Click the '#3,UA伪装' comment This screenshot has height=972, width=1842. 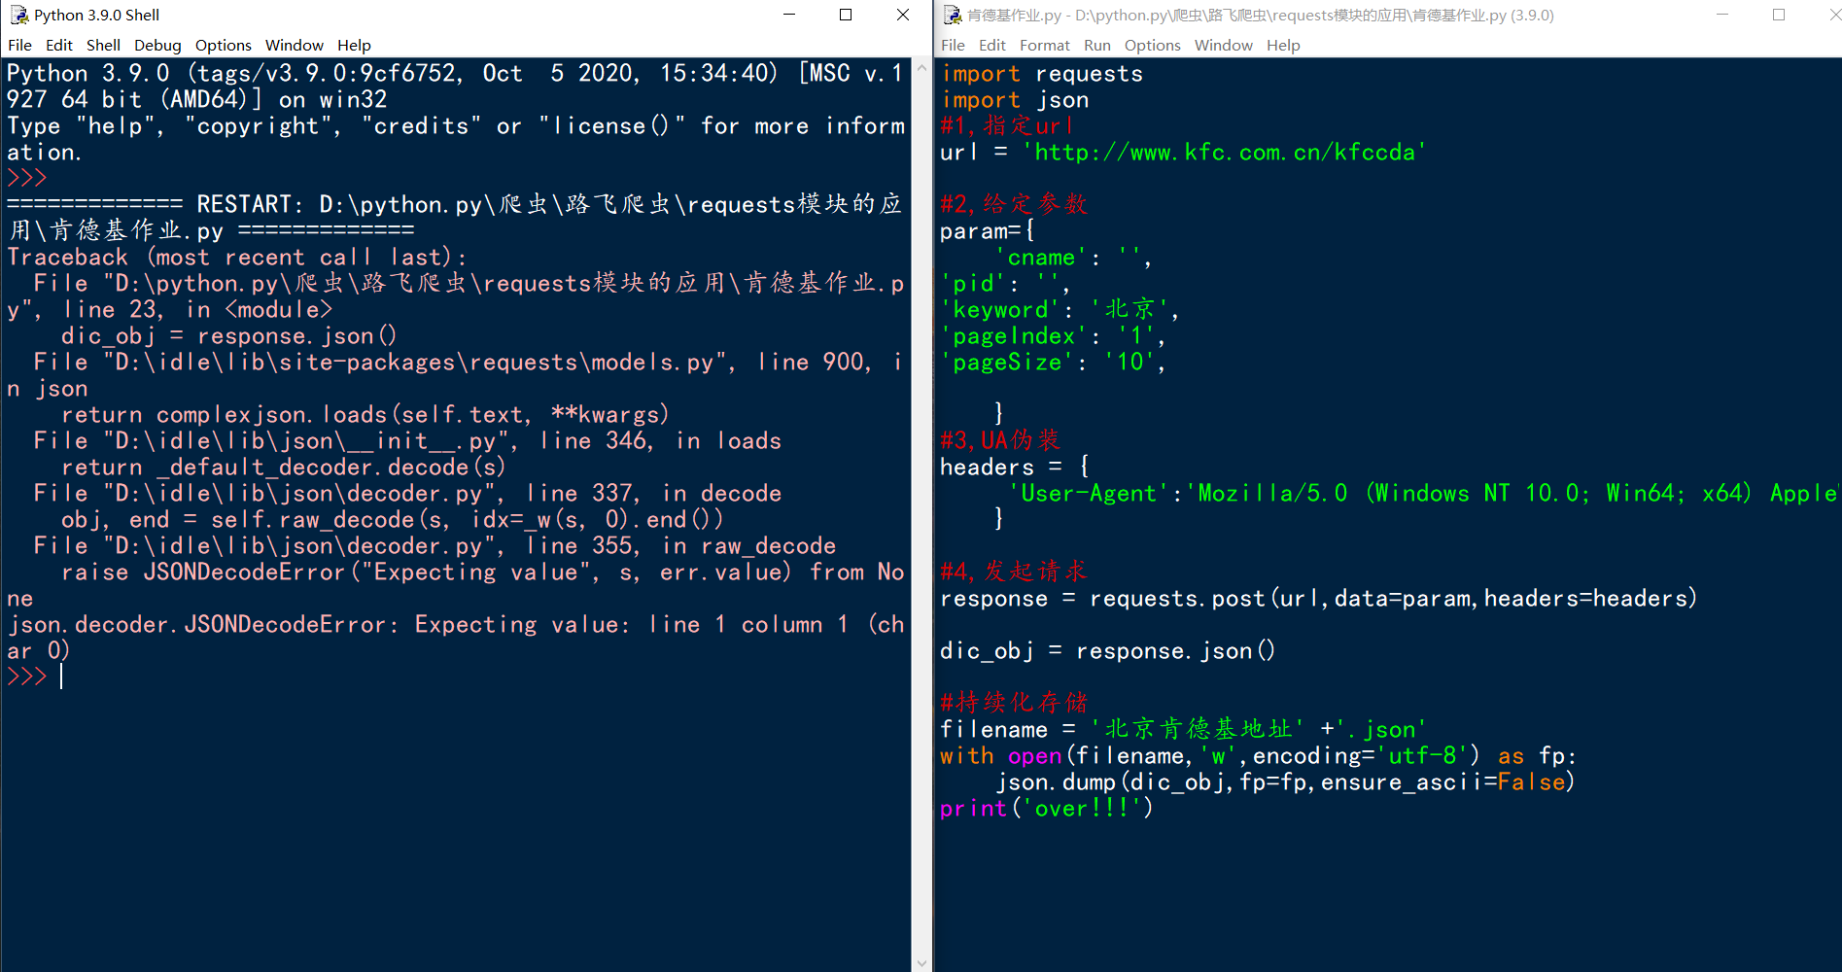click(1000, 441)
